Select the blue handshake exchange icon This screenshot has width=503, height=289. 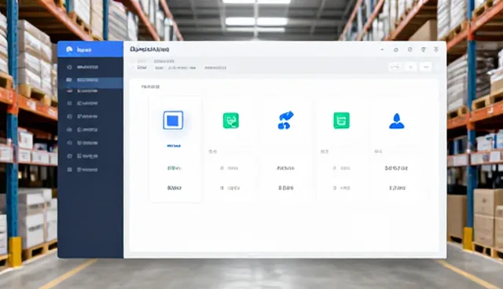pos(285,120)
